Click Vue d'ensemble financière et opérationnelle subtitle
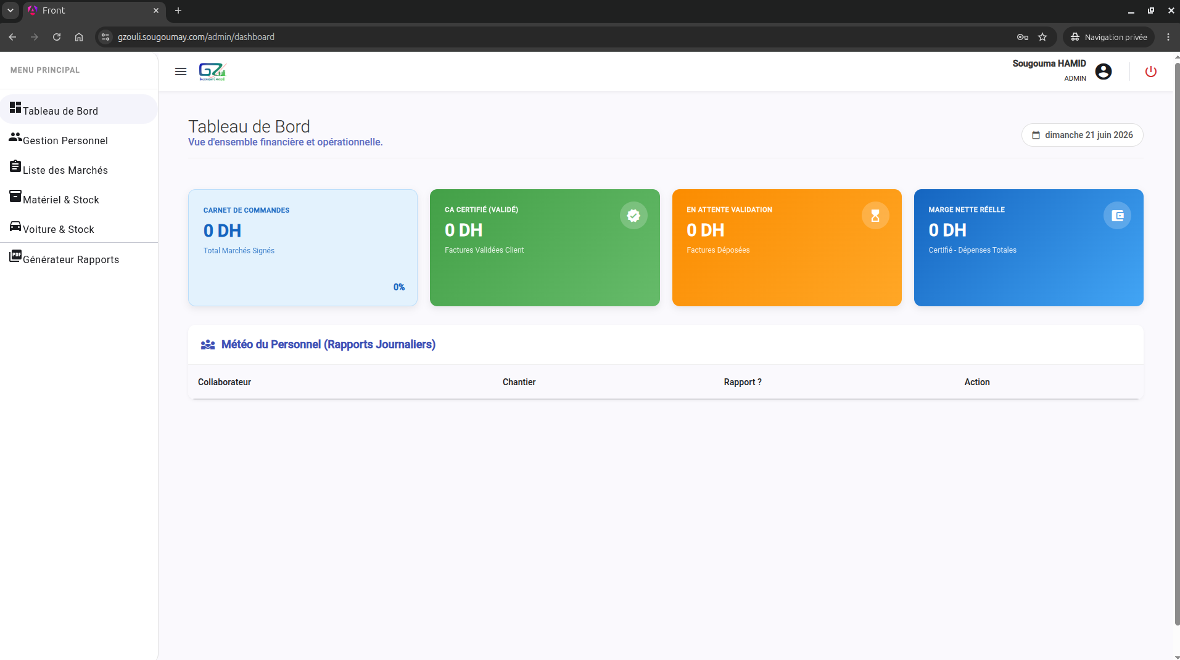Viewport: 1180px width, 660px height. click(286, 142)
